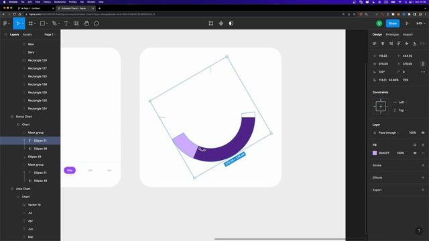The image size is (429, 241).
Task: Open Frame tool dropdown arrow
Action: coord(35,23)
